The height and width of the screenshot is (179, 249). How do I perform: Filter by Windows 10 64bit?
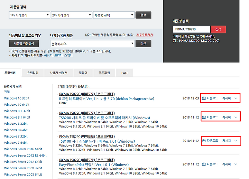pos(17,105)
